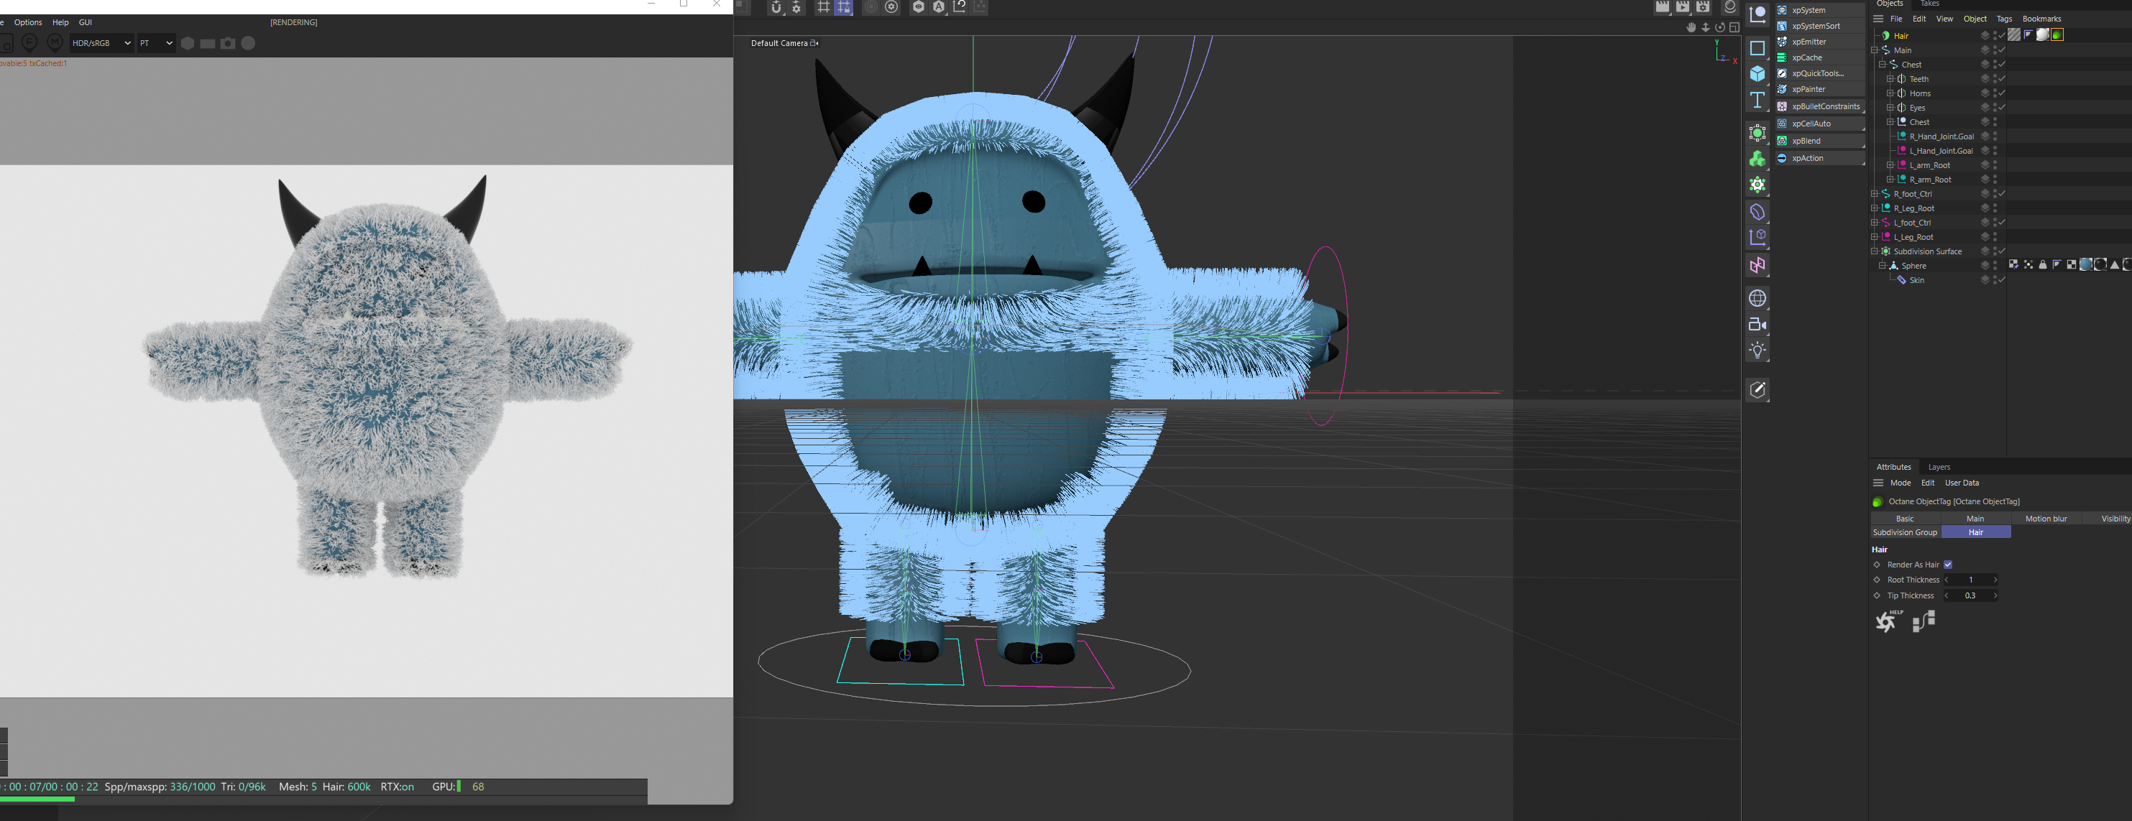Open the Motion blur tab
Screen dimensions: 2132x821
click(2045, 519)
